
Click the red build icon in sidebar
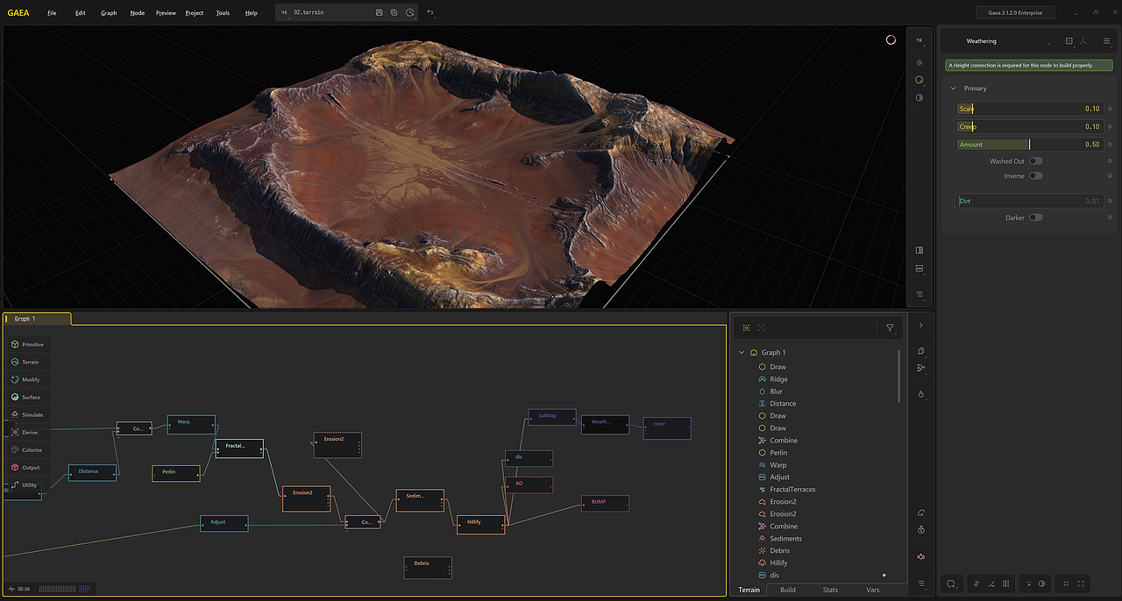(x=921, y=556)
